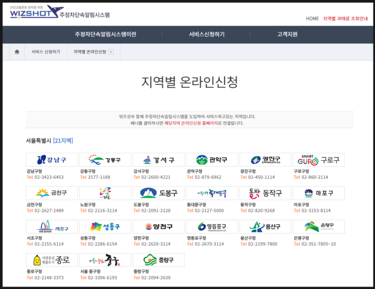375x289 pixels.
Task: Click the phone number 1577-1188
Action: pyautogui.click(x=99, y=177)
